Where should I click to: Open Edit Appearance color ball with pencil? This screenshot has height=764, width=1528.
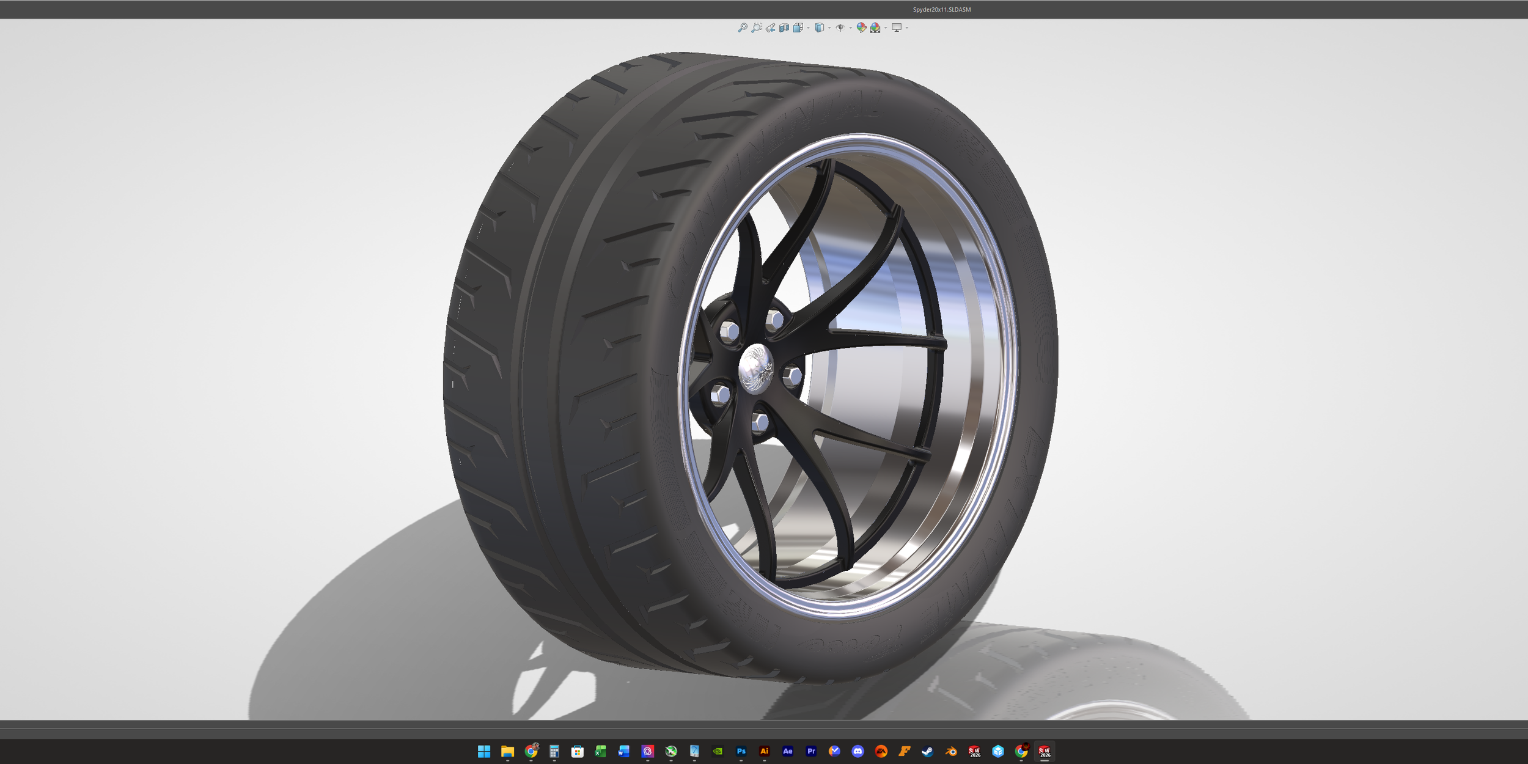point(862,28)
